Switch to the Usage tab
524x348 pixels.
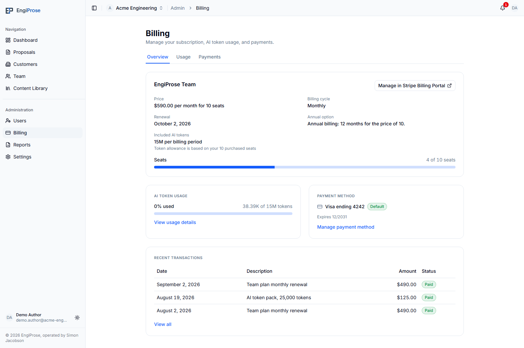[x=183, y=57]
